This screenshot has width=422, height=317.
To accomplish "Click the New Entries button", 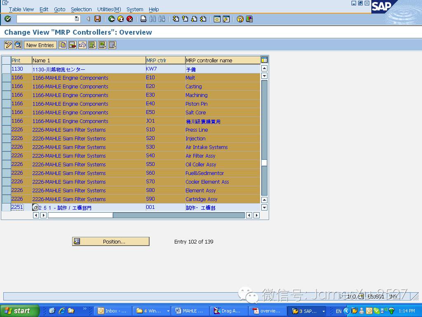I will coord(40,45).
